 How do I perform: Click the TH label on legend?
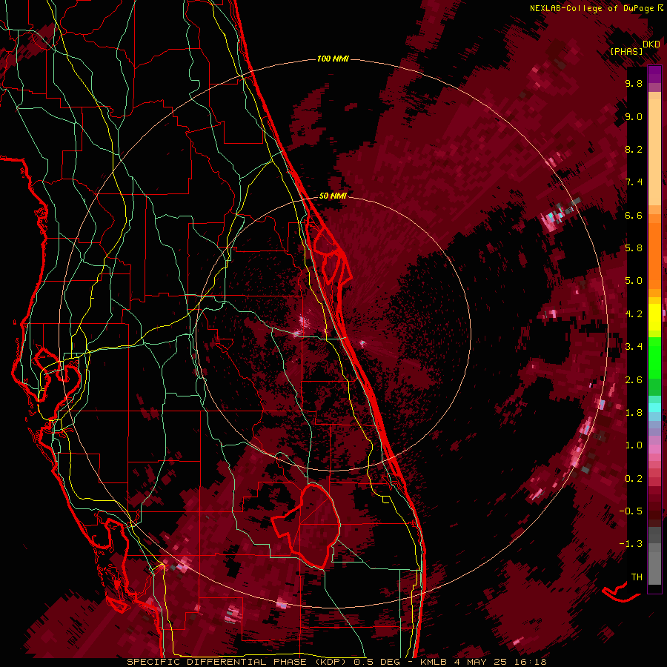637,577
